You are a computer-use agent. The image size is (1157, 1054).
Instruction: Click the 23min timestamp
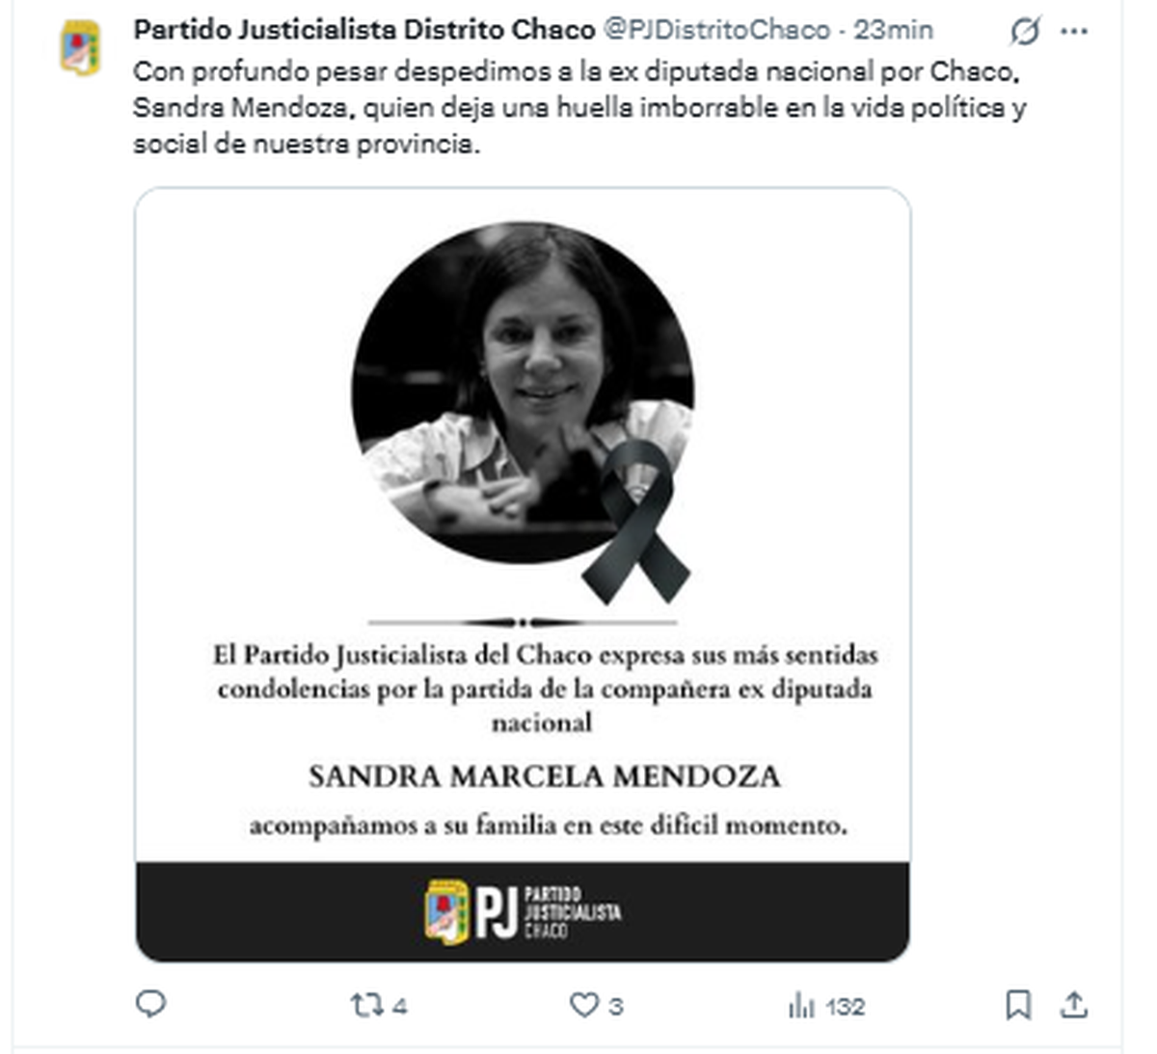(x=893, y=30)
